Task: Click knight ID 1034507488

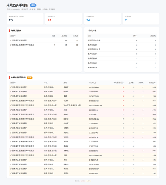Action: click(x=94, y=96)
